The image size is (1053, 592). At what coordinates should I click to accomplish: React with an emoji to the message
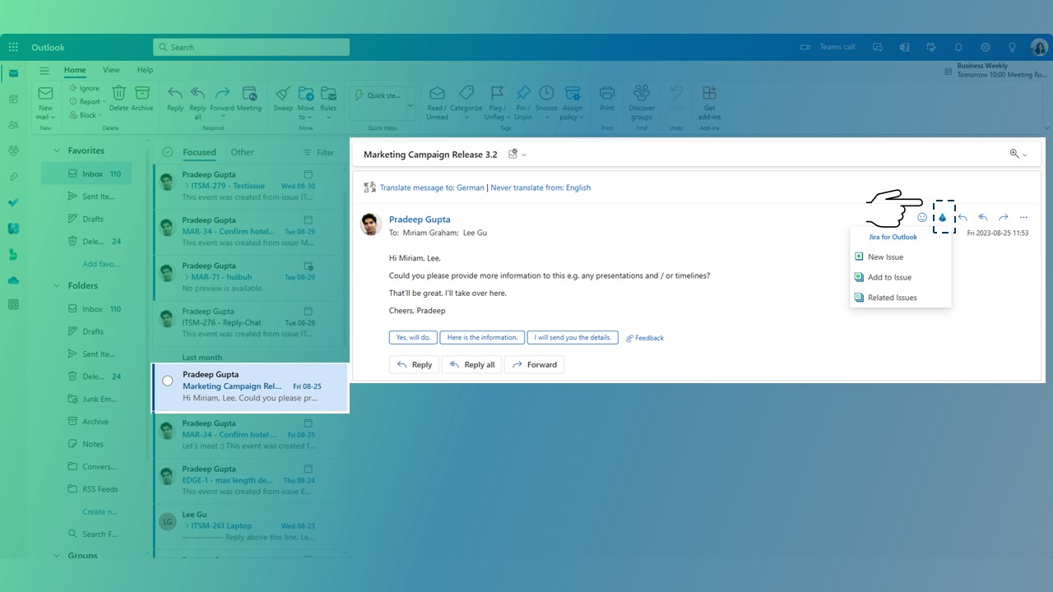tap(921, 217)
